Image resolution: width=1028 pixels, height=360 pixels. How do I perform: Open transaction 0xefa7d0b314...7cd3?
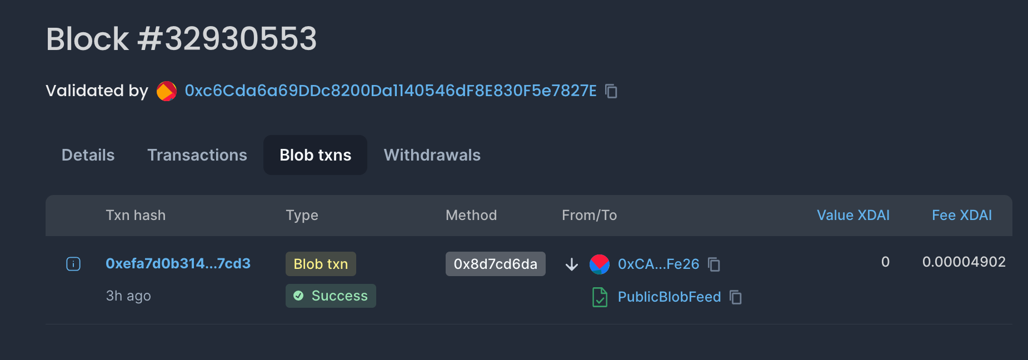pyautogui.click(x=178, y=264)
